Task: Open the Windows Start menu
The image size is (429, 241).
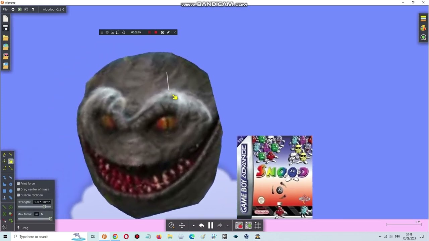Action: coord(5,237)
